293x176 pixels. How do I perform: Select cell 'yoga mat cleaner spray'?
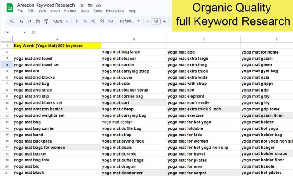pos(134,90)
